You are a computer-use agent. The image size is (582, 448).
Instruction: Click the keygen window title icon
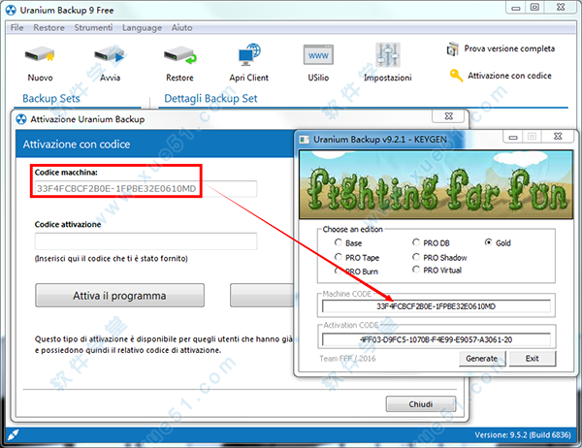click(x=305, y=140)
